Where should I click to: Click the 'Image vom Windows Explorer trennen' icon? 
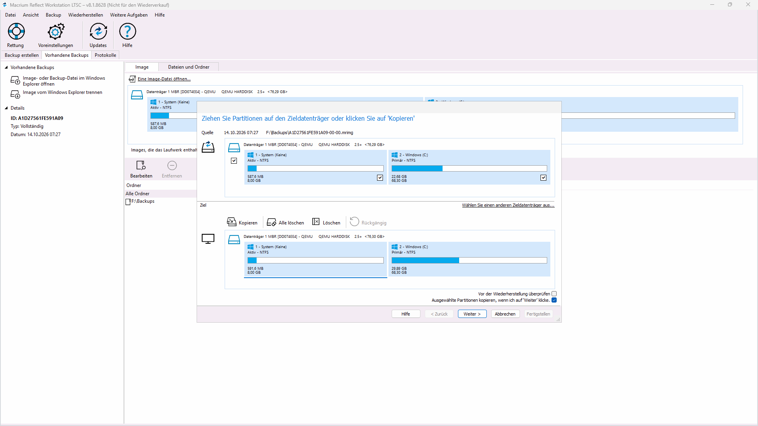(15, 94)
